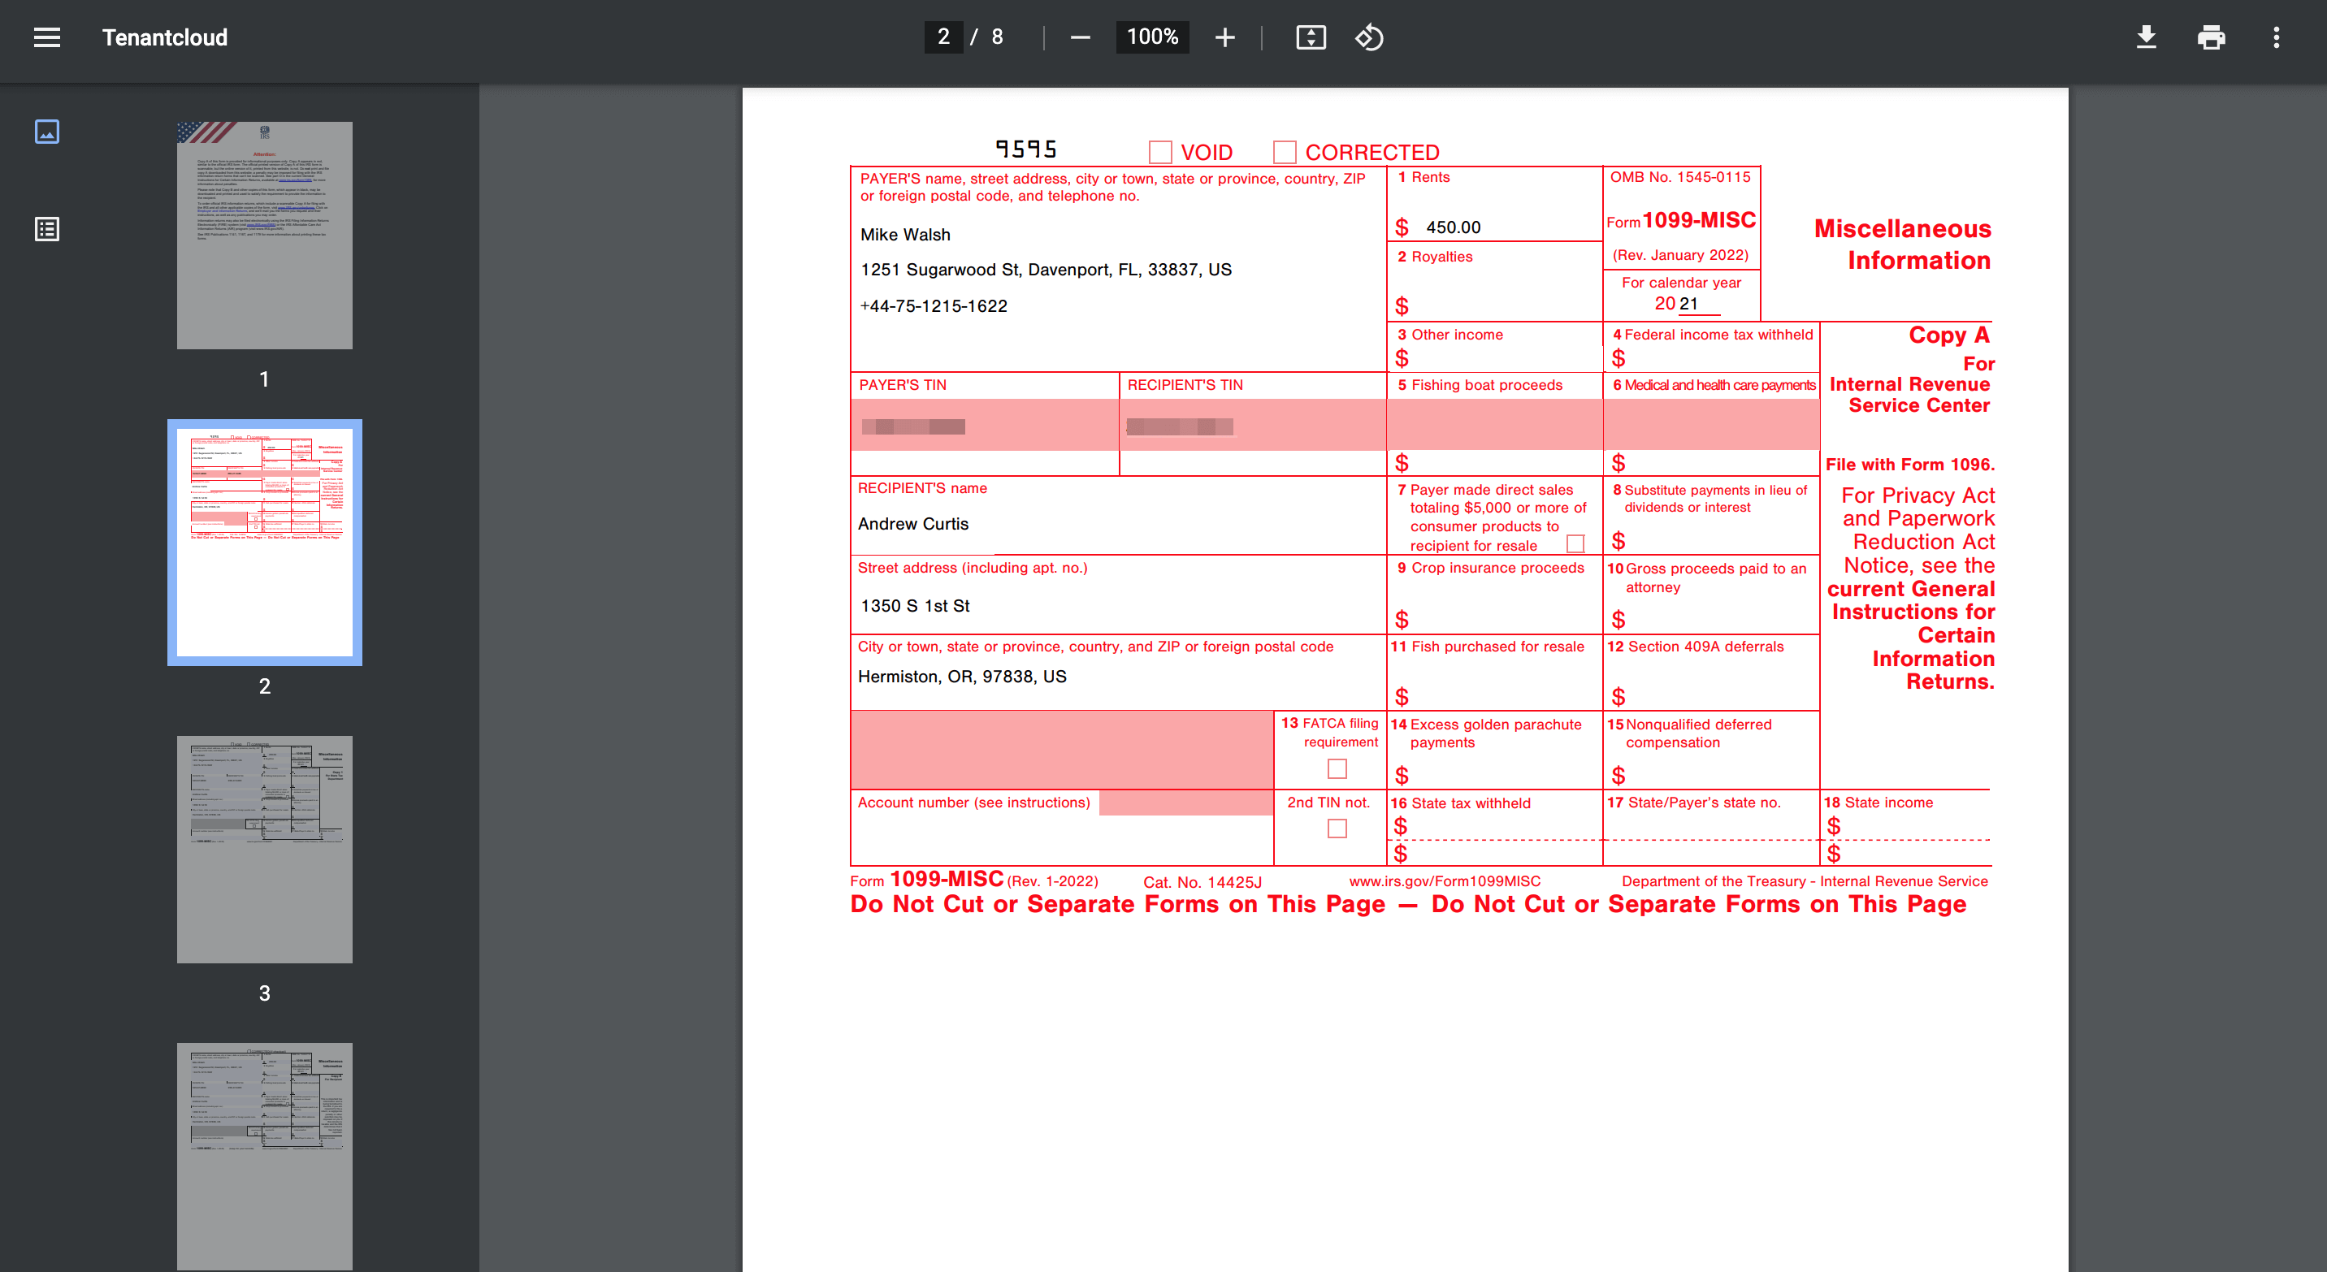Screen dimensions: 2327x1272
Task: Zoom in with the plus button
Action: click(1225, 37)
